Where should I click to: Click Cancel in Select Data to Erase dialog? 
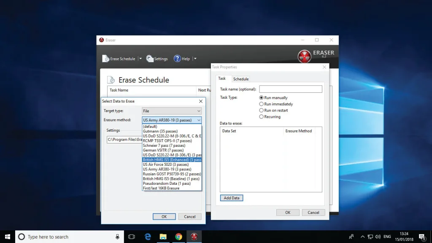pyautogui.click(x=190, y=216)
